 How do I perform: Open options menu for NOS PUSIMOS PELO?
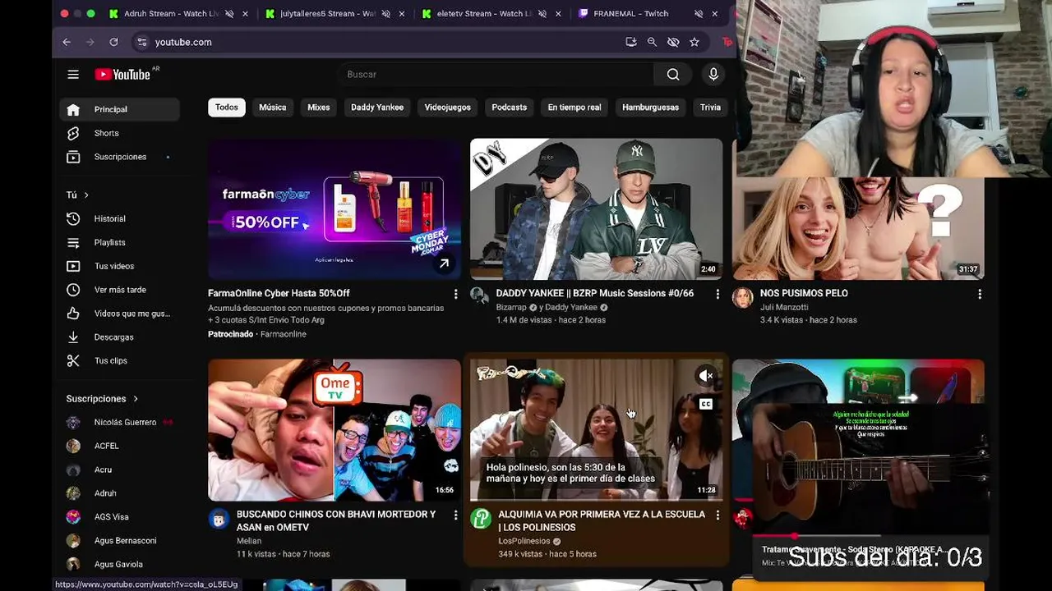coord(980,294)
